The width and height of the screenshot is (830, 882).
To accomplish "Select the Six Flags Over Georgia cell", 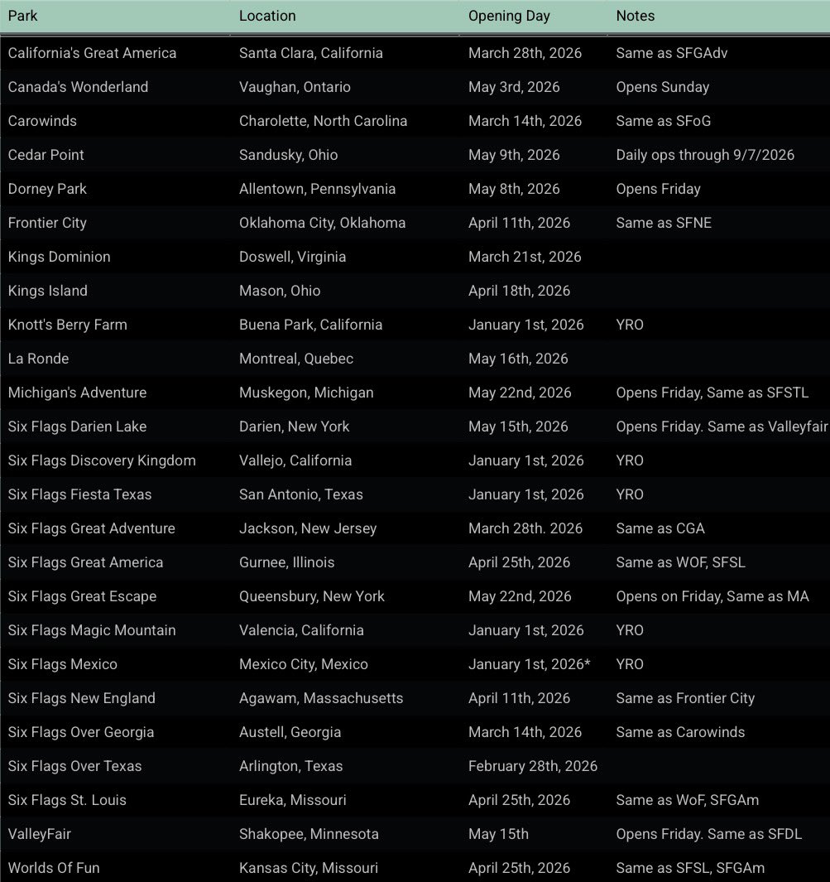I will (81, 732).
